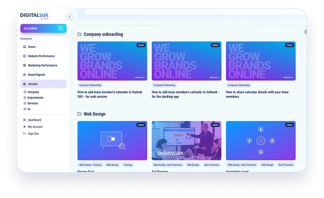Click Best Practices tag under Inspiration Lead card
Viewport: 324px width, 198px height.
[286, 165]
